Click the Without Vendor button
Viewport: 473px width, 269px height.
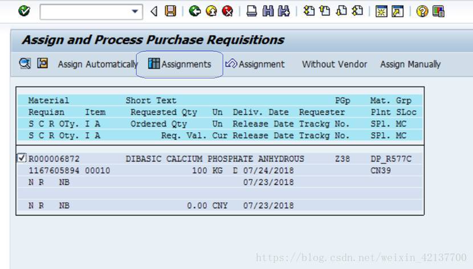tap(335, 64)
